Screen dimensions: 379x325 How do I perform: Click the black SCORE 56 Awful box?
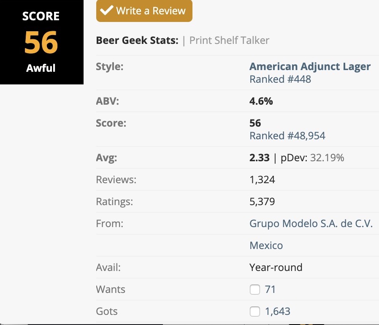point(42,42)
